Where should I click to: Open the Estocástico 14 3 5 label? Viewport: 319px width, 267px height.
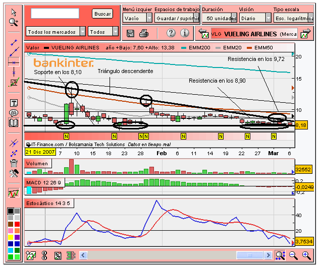tap(49, 203)
